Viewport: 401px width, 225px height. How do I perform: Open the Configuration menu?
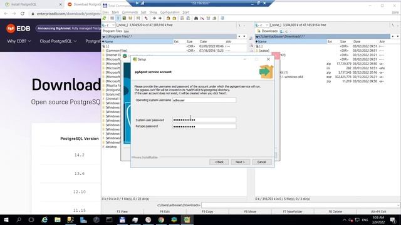170,12
